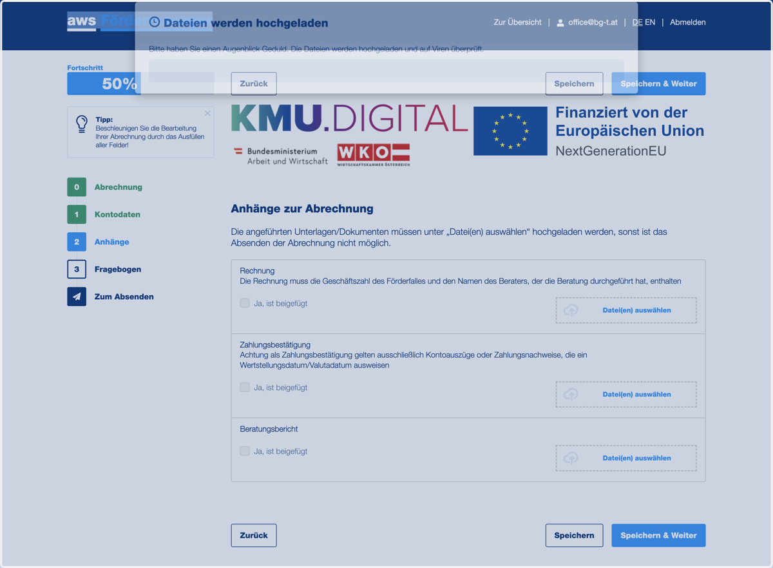Click the clock icon in upload dialog
Screen dimensions: 773x568
click(x=155, y=23)
